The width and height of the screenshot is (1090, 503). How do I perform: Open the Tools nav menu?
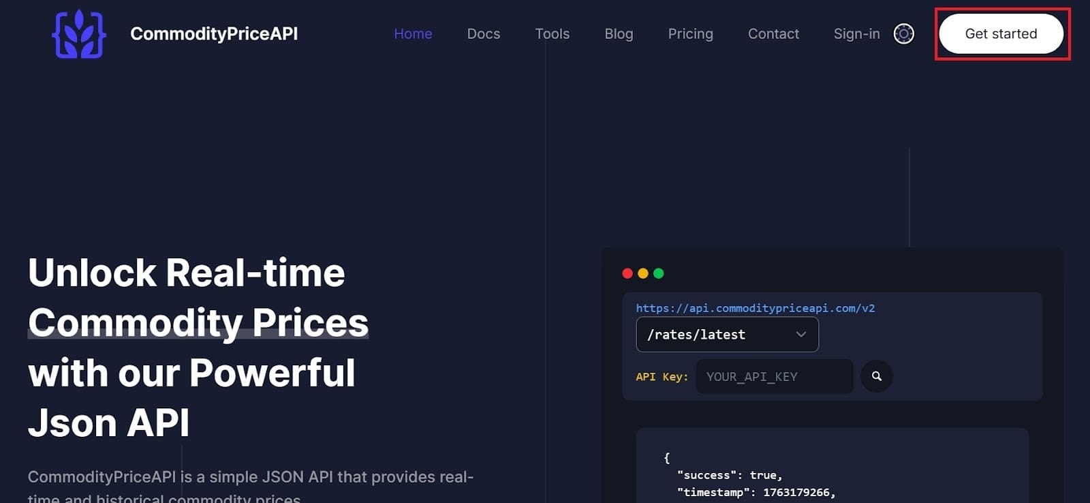pyautogui.click(x=552, y=33)
